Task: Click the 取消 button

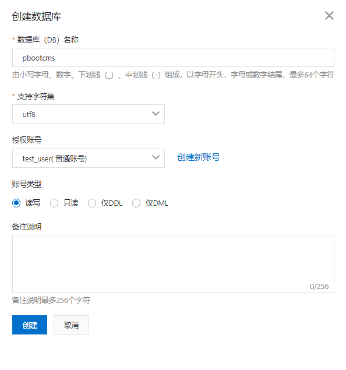Action: tap(71, 325)
